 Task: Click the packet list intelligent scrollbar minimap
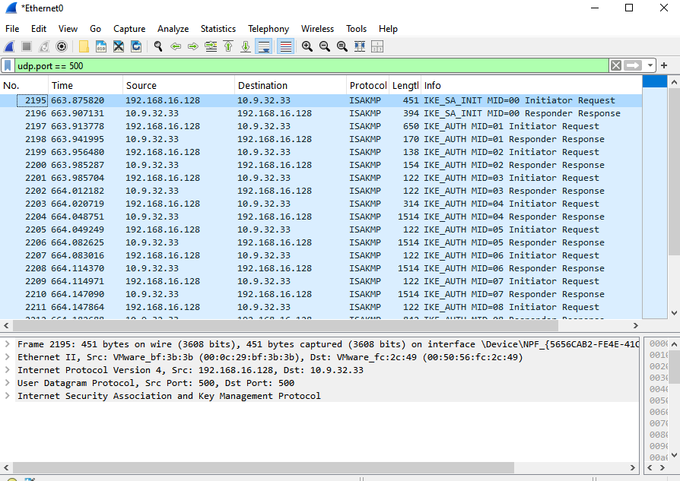pos(654,197)
